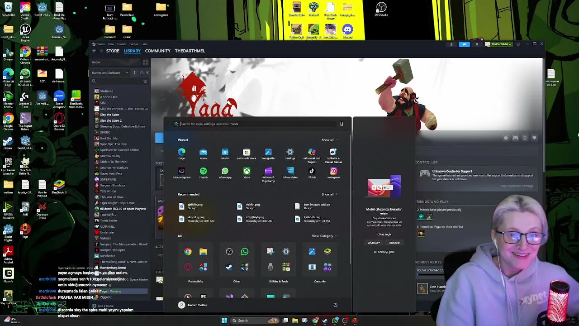Click Home in Steam library sidebar
The height and width of the screenshot is (326, 579).
(x=96, y=62)
